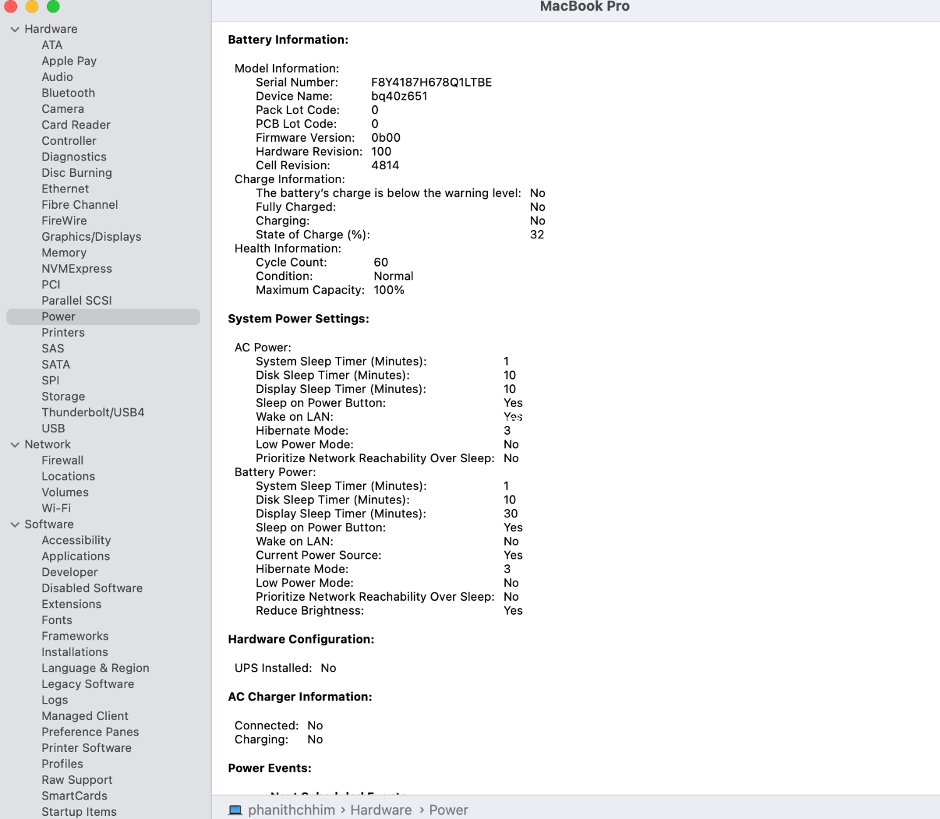Select Profiles entry

click(62, 764)
